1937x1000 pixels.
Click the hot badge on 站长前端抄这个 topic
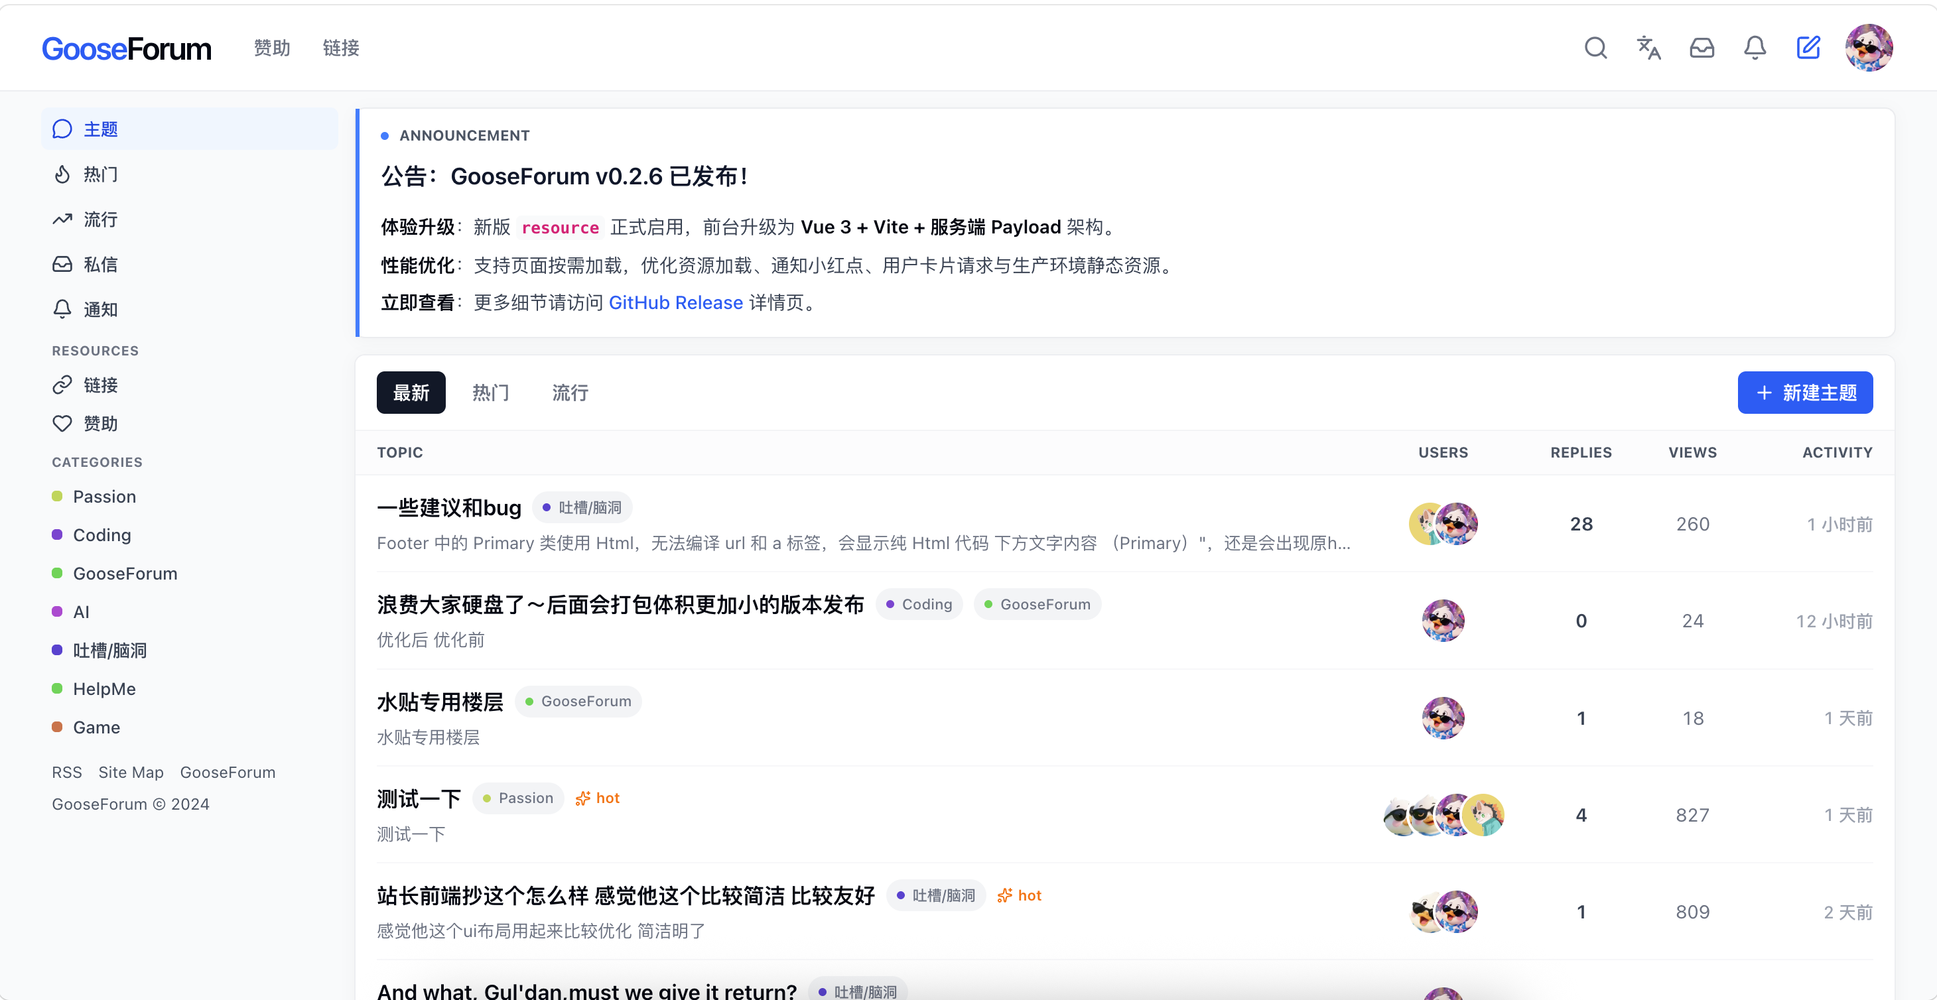(x=1019, y=895)
